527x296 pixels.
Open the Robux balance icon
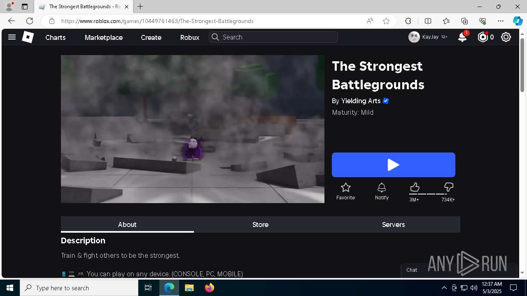point(483,37)
